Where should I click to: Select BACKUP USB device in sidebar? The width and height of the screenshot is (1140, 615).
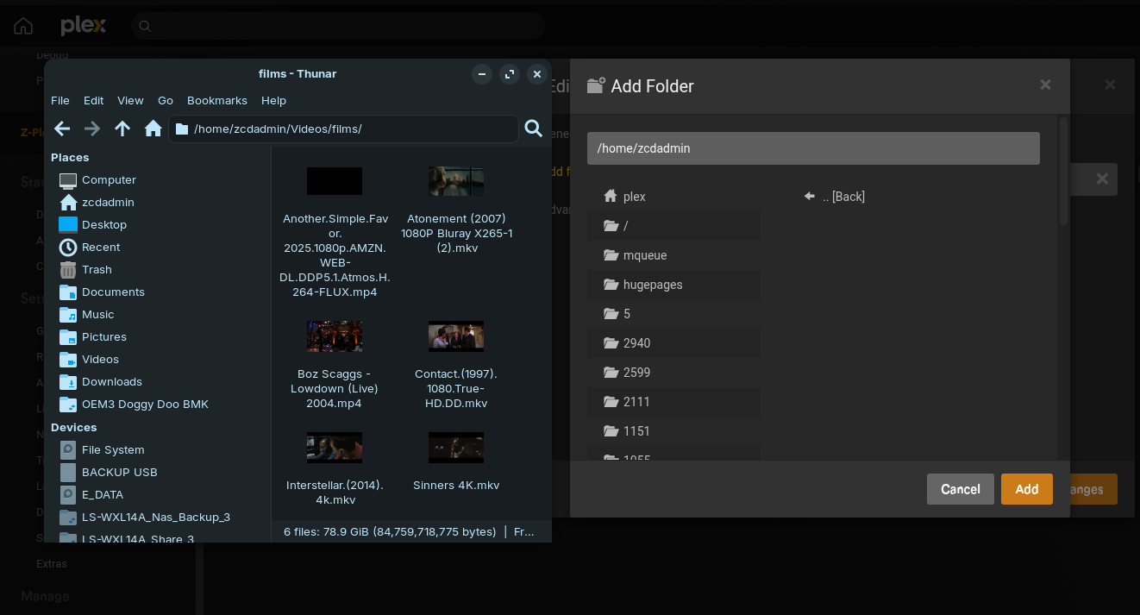[x=119, y=472]
